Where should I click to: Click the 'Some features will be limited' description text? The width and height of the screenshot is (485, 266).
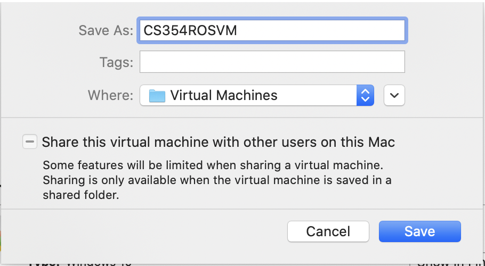[212, 164]
